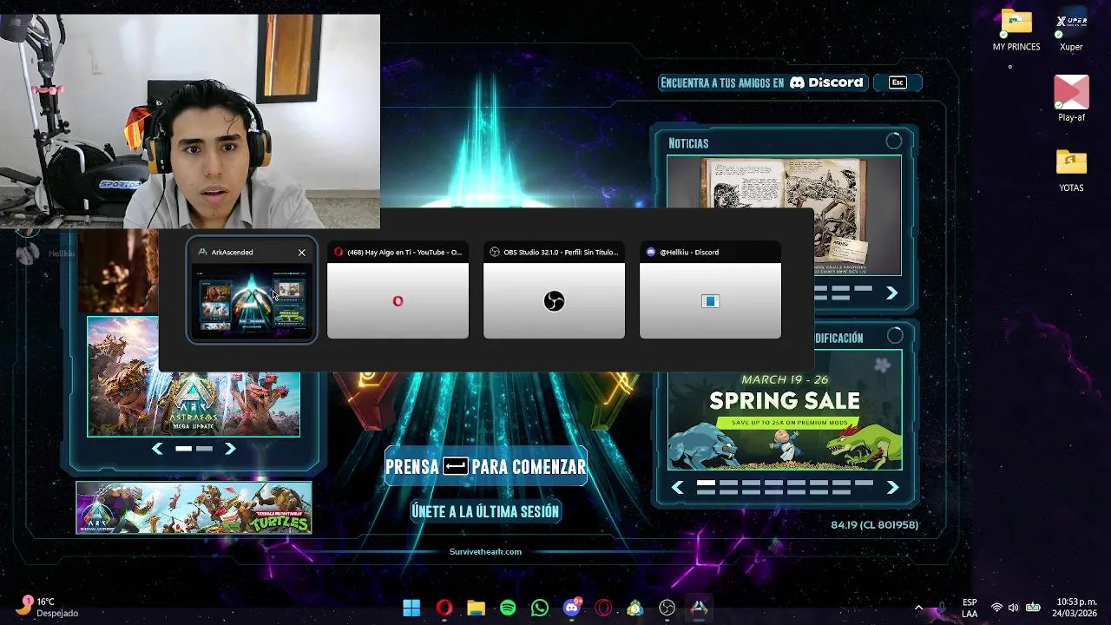Click Encuentra a tus amigos en Discord
Image resolution: width=1111 pixels, height=625 pixels.
[x=762, y=82]
